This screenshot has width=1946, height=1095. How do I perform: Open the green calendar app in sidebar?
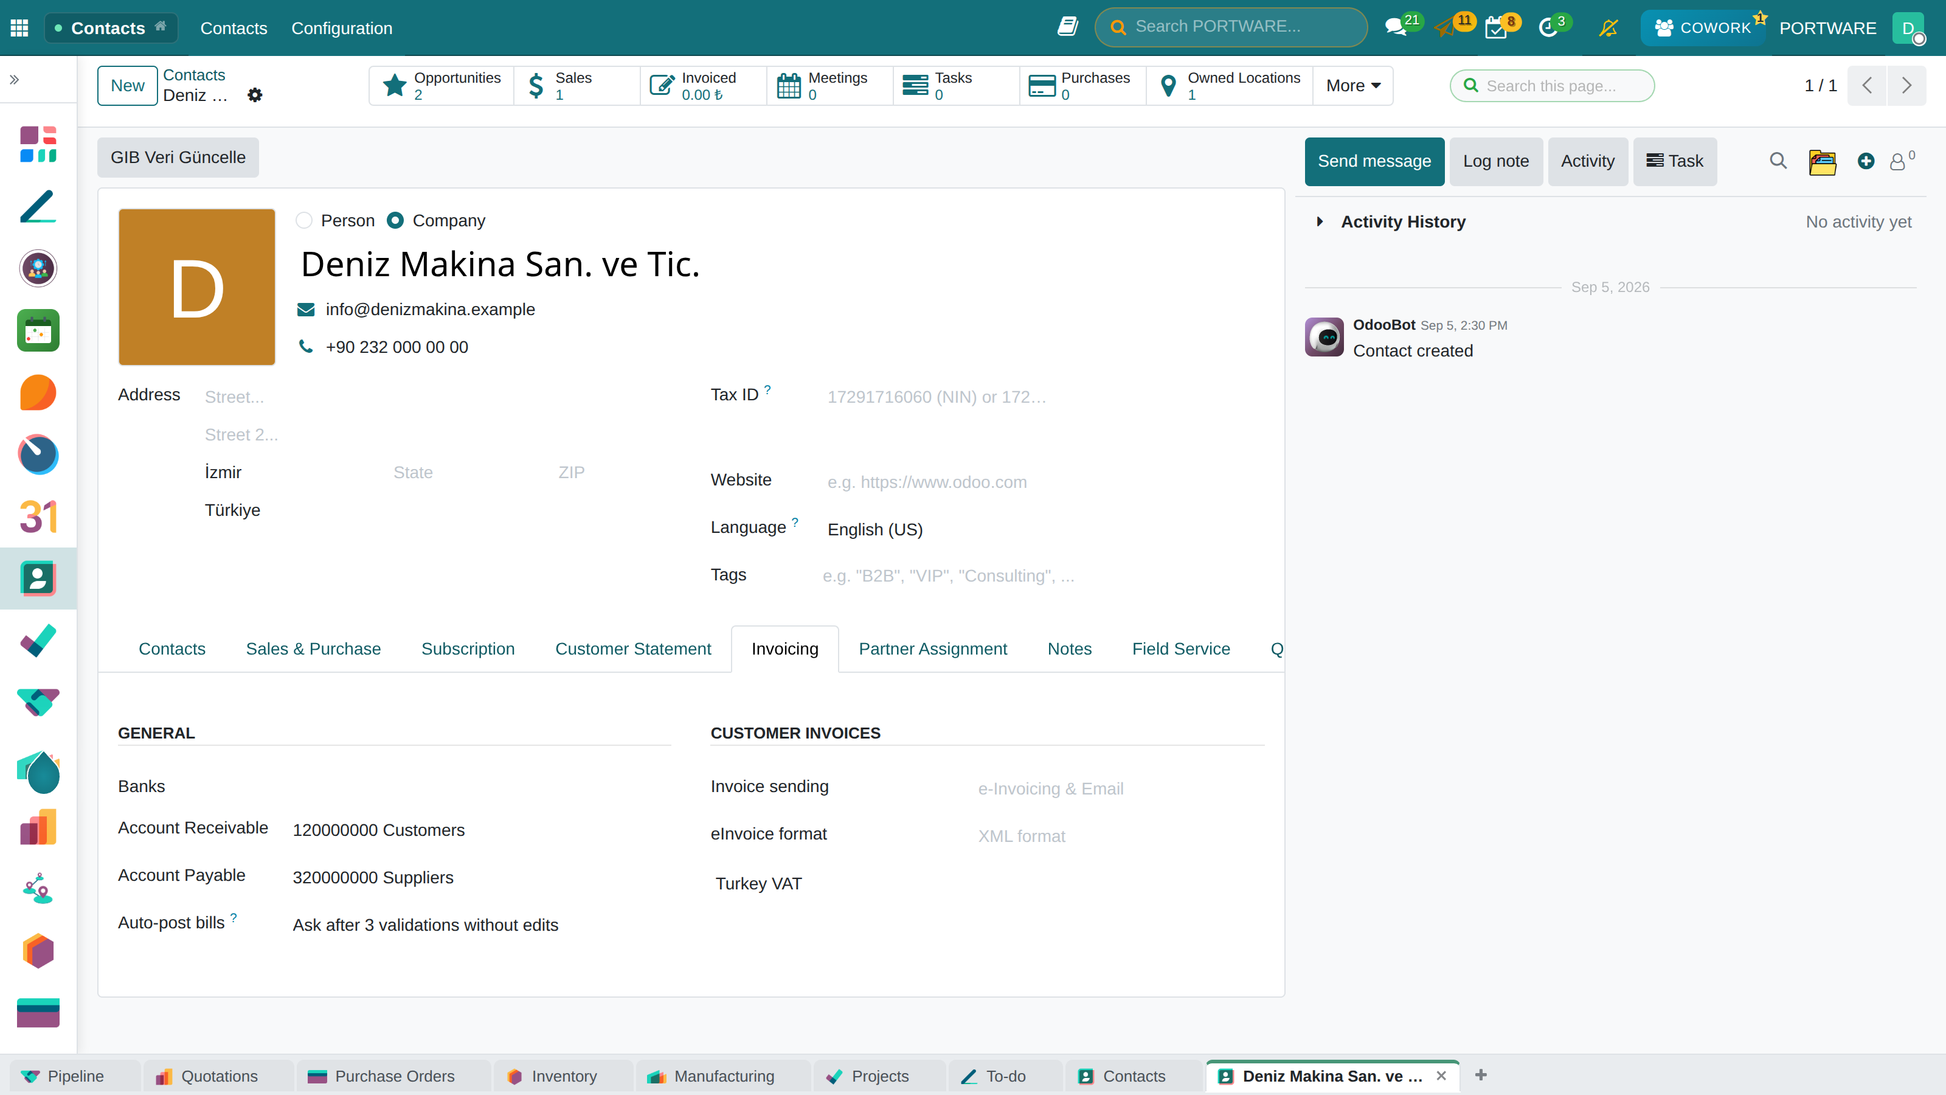click(38, 330)
